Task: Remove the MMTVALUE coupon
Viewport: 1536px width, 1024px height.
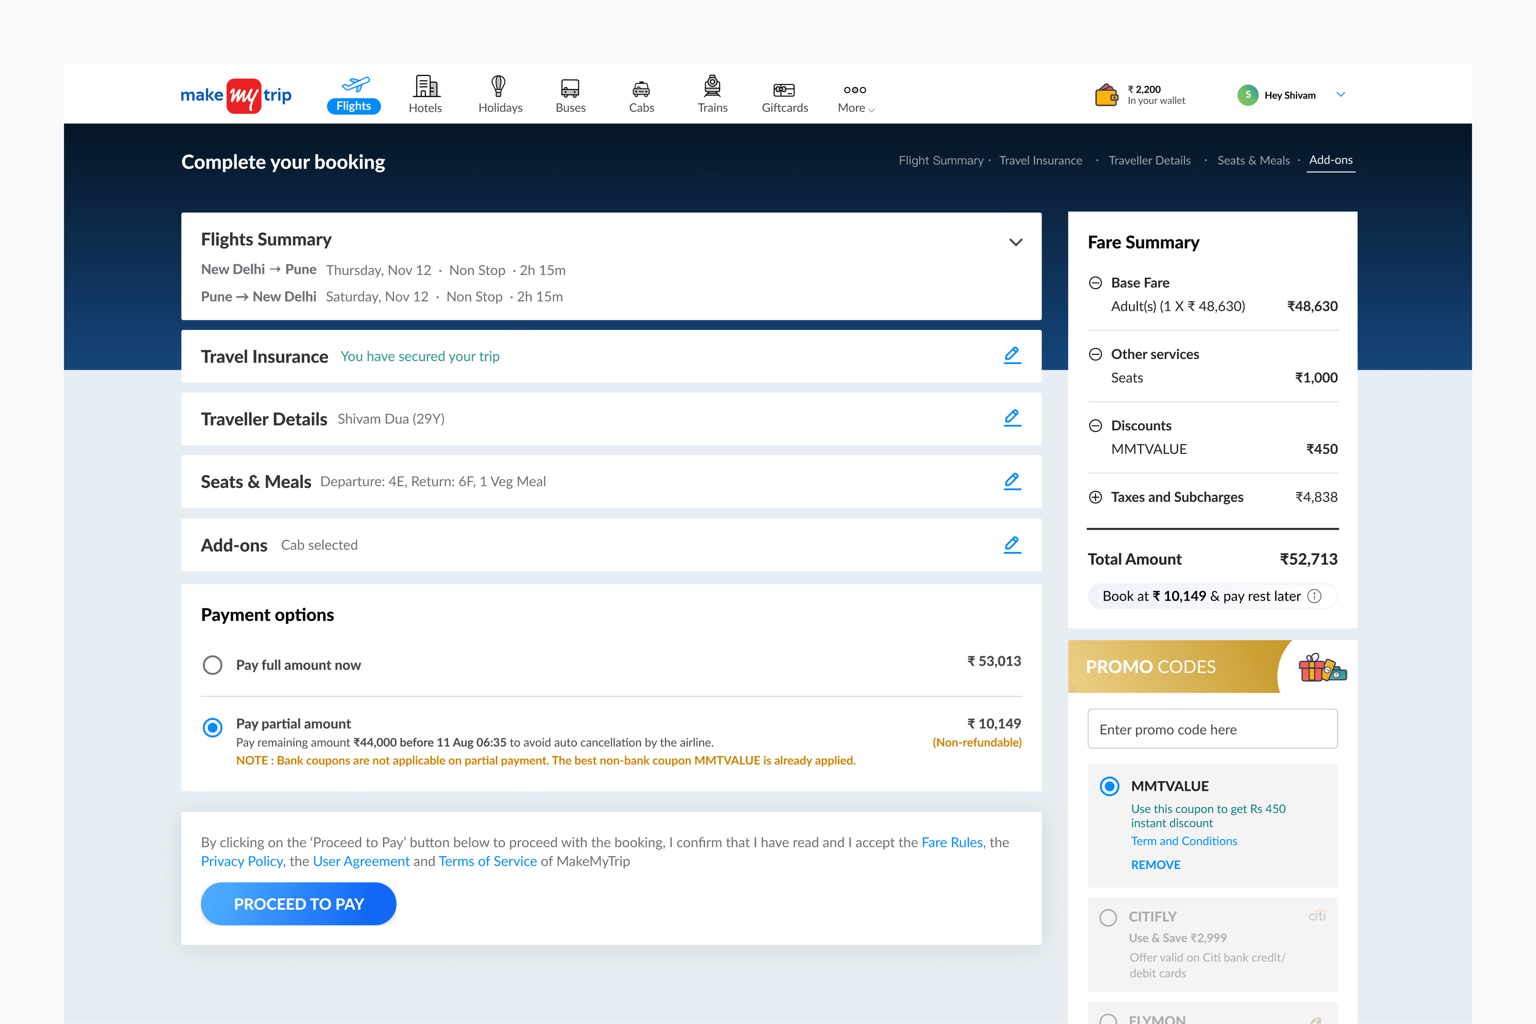Action: (x=1155, y=865)
